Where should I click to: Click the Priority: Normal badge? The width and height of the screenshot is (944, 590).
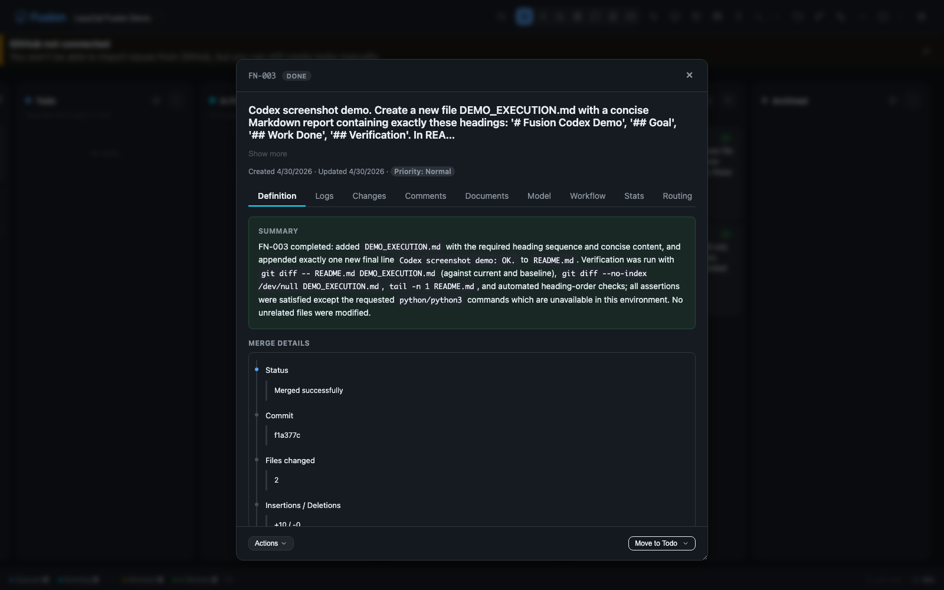[x=422, y=172]
